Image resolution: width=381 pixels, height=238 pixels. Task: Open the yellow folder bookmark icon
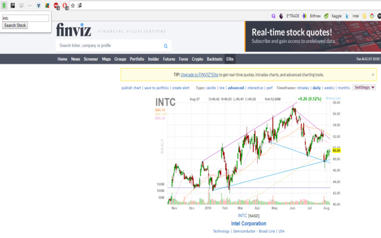tap(364, 16)
